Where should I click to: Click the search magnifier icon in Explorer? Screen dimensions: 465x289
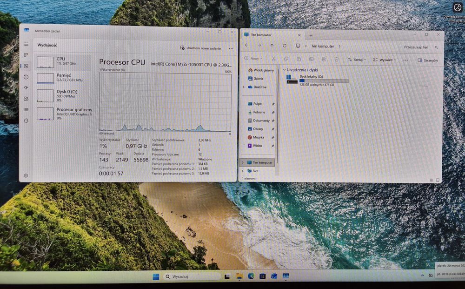(436, 47)
